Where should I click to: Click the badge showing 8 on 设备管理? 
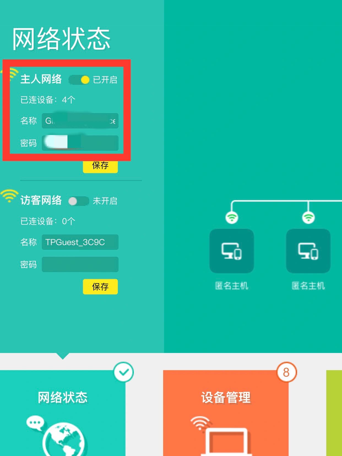[286, 372]
